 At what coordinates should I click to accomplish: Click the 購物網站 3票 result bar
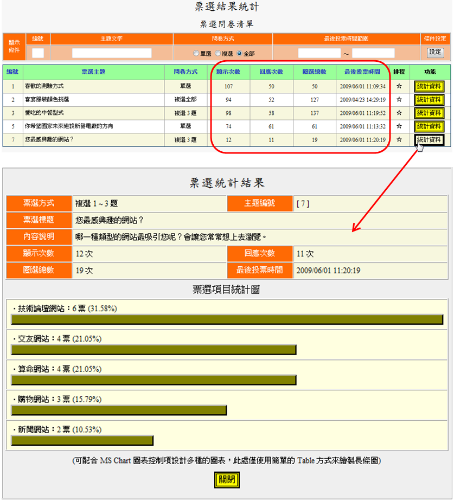click(x=119, y=410)
